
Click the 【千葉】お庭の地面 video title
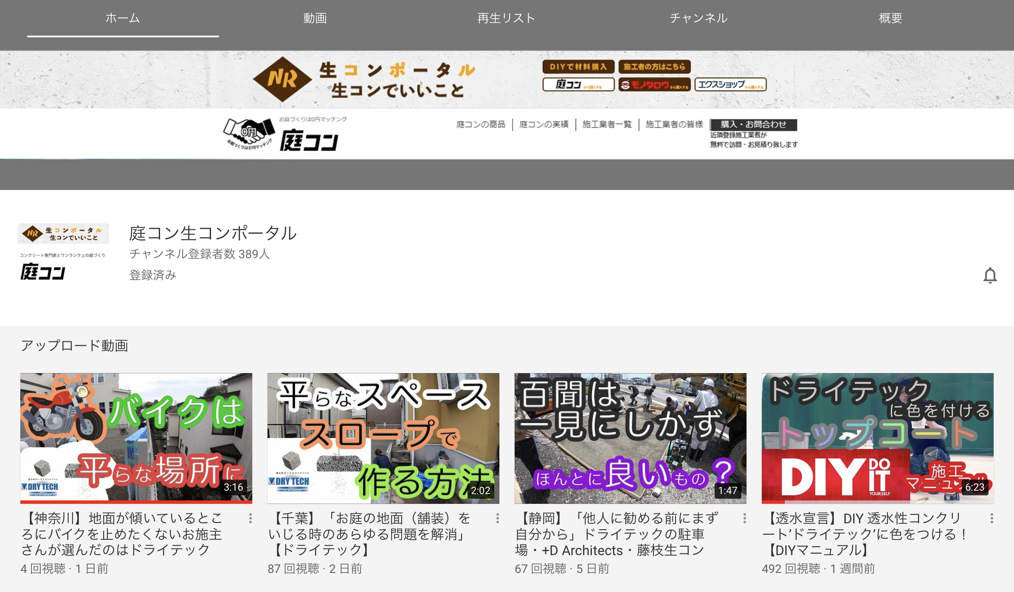pyautogui.click(x=369, y=534)
